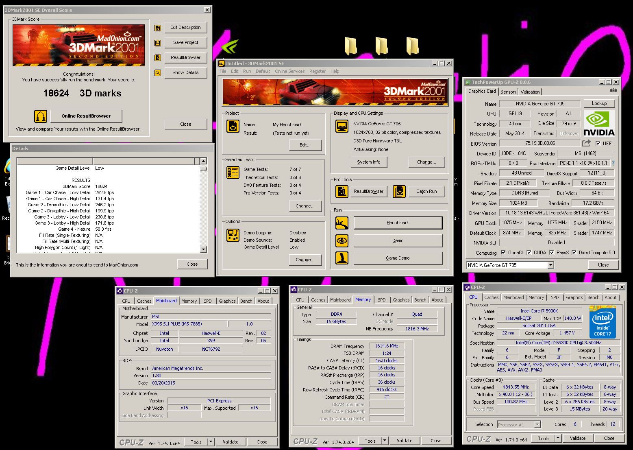633x450 pixels.
Task: Open the GPU-Z graphics card dropdown
Action: [x=550, y=265]
